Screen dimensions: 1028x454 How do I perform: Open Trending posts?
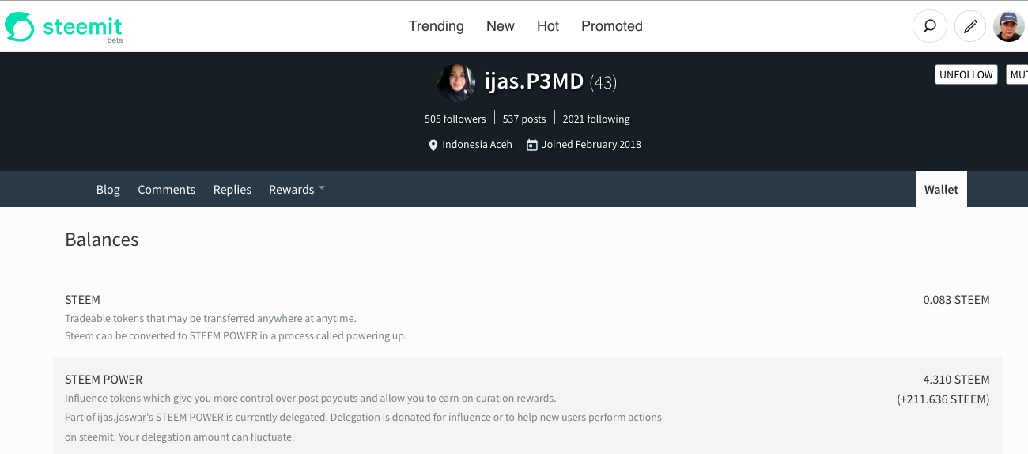click(436, 26)
